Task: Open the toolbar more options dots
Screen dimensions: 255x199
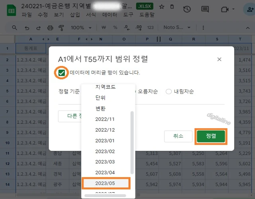Action: coord(203,27)
